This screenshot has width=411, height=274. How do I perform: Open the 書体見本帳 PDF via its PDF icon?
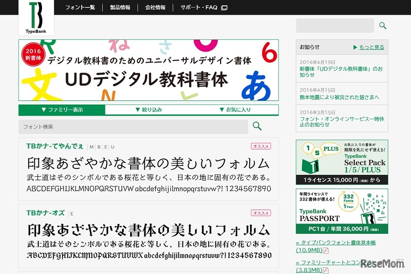[325, 250]
